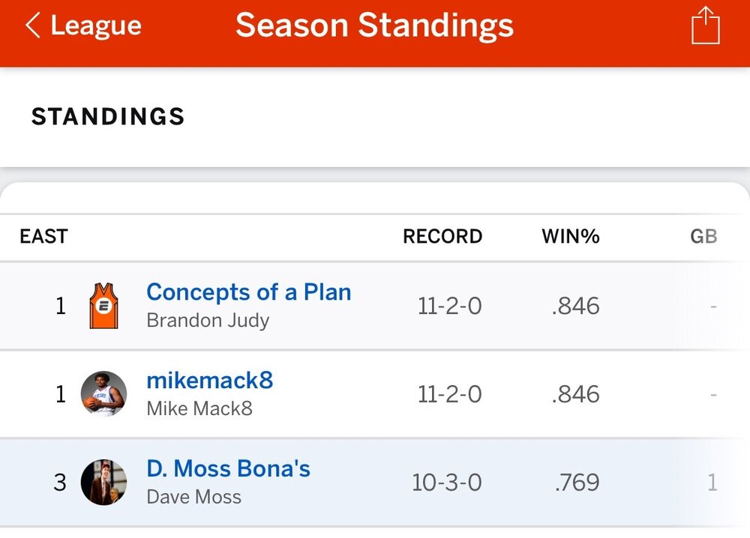Tap the STANDINGS section heading
Screen dimensions: 750x538
tap(108, 117)
